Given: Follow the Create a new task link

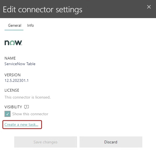Looking at the screenshot, I should [21, 124].
